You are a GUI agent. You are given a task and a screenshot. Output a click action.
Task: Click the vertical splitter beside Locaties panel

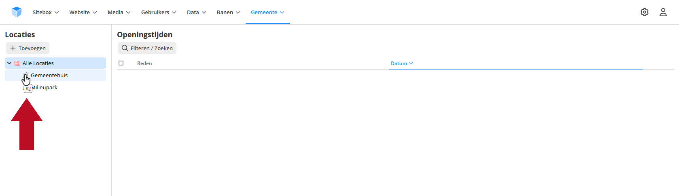[111, 110]
